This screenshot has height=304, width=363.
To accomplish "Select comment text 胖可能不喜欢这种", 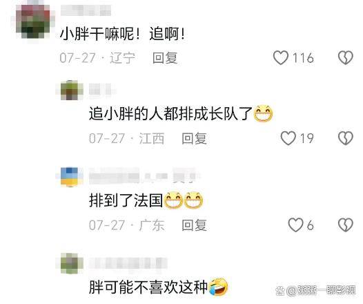I will click(x=148, y=287).
